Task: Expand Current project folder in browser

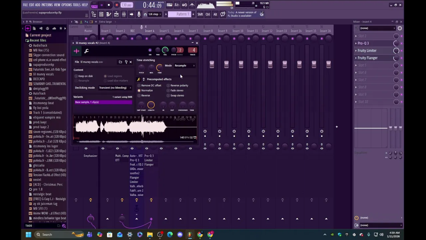Action: point(40,35)
